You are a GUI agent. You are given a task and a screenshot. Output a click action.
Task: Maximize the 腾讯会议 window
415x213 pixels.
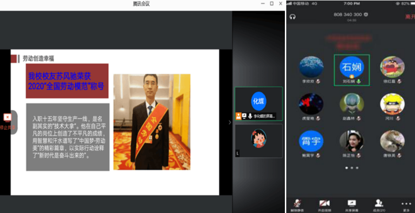point(271,4)
